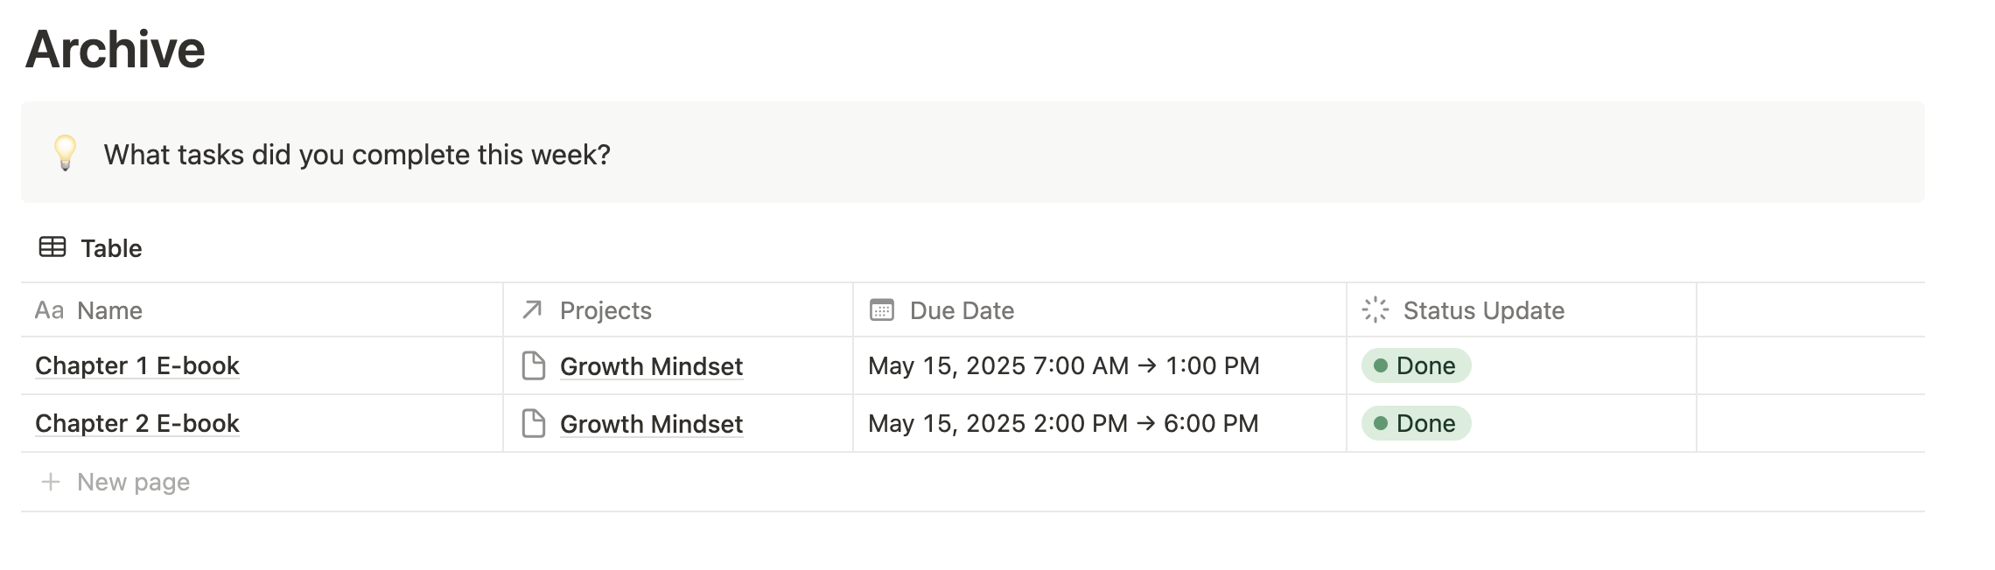The height and width of the screenshot is (570, 1995).
Task: Click the Archive page title
Action: (x=115, y=49)
